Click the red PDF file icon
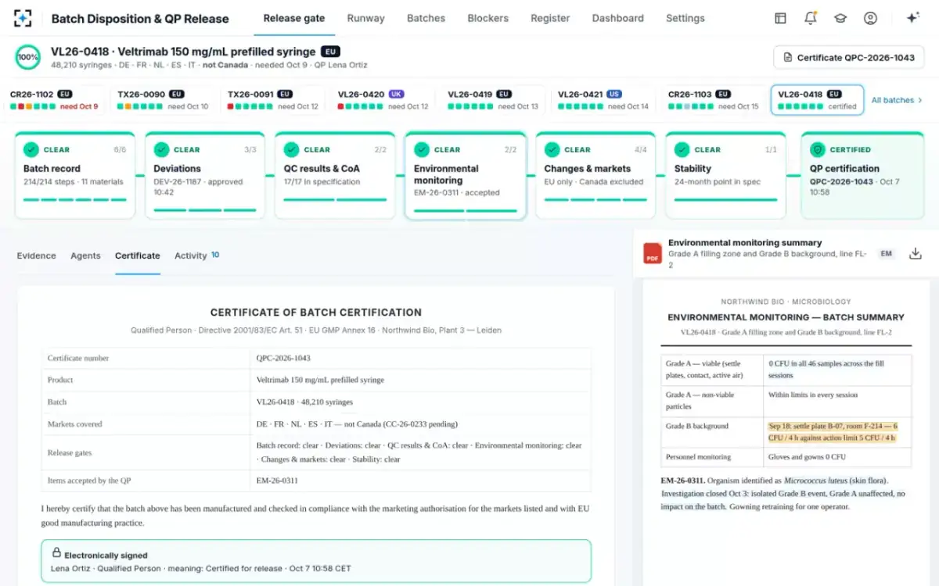This screenshot has width=939, height=586. click(652, 254)
